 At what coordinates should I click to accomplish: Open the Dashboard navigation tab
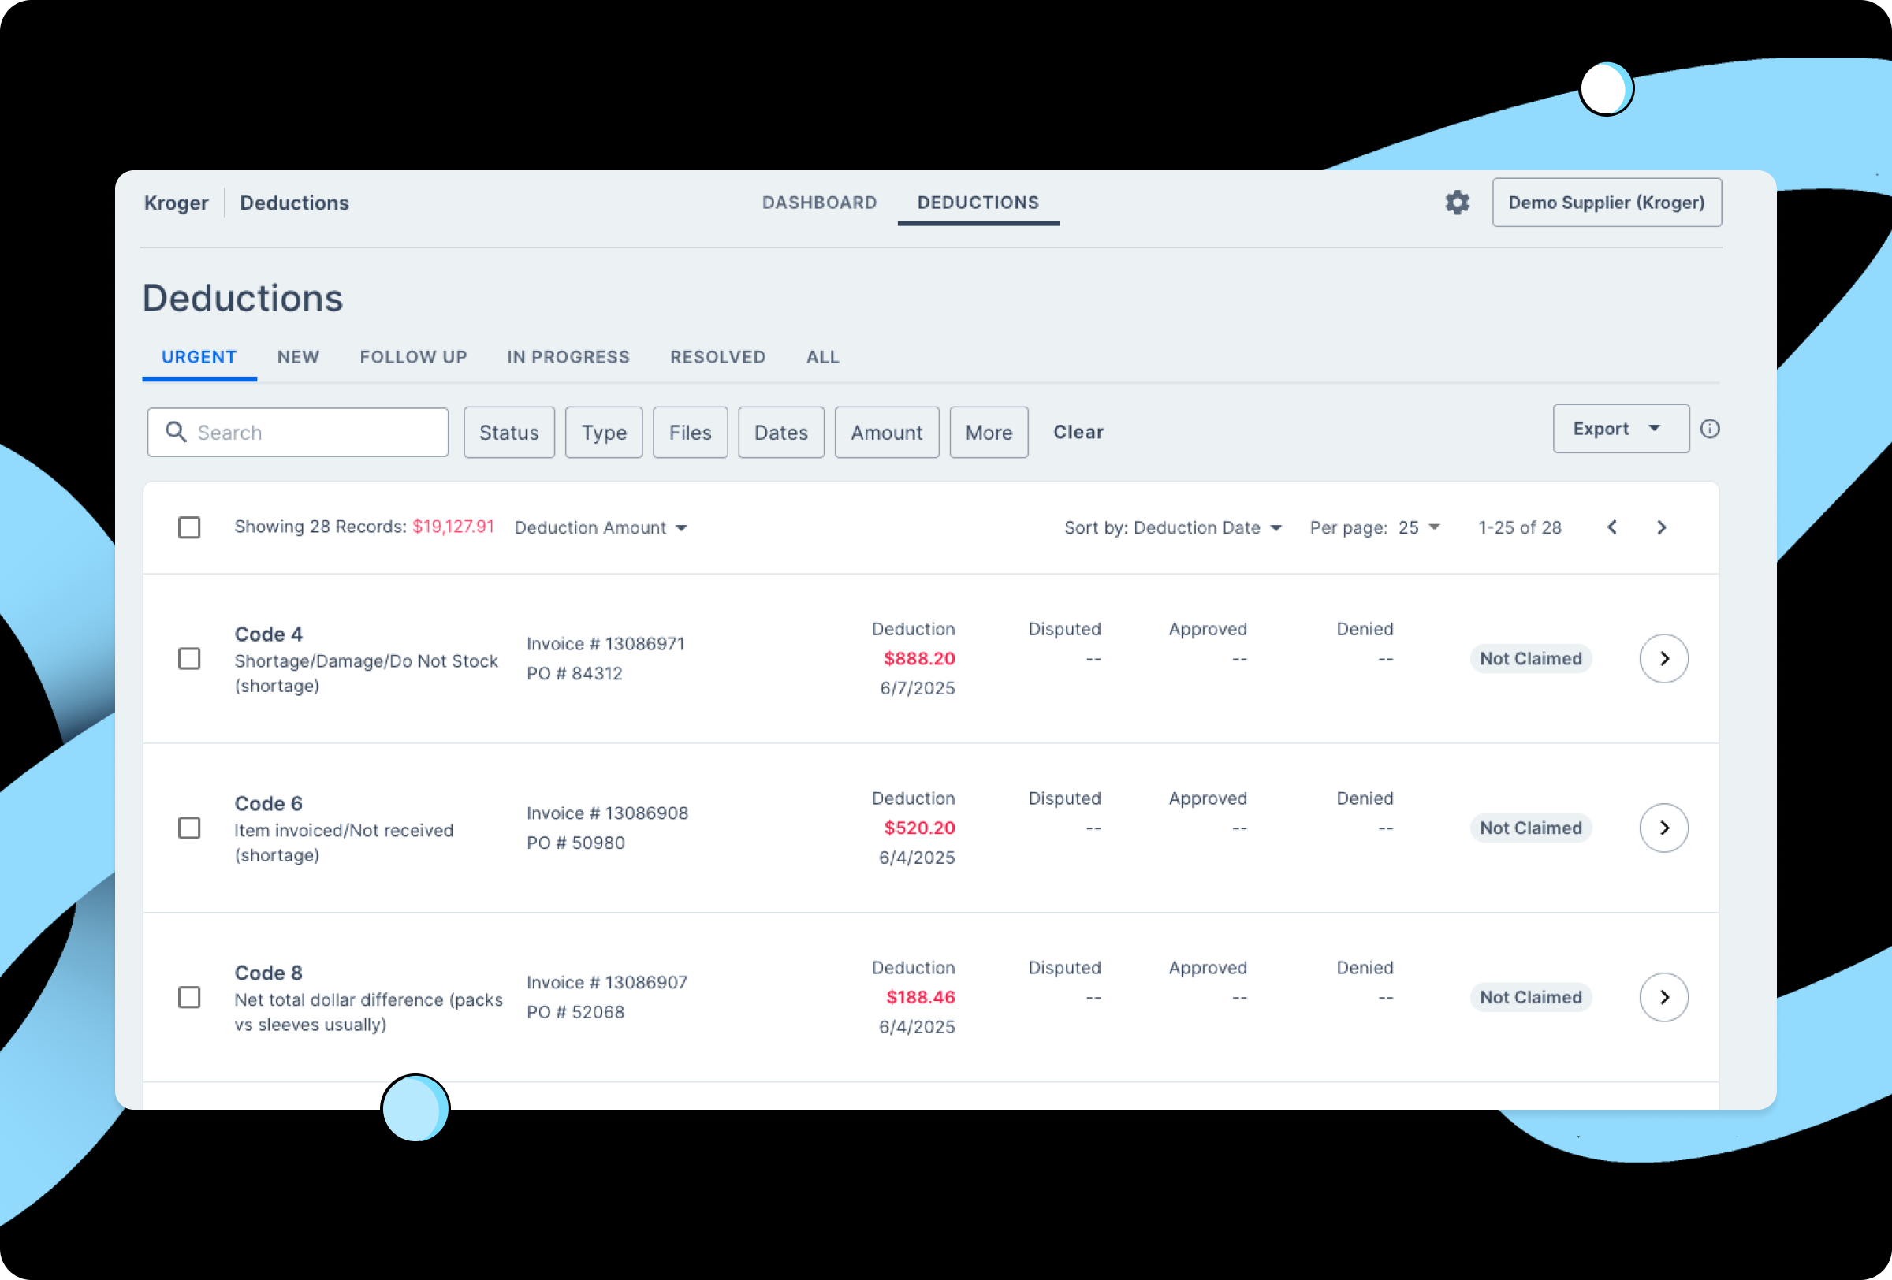pyautogui.click(x=819, y=203)
